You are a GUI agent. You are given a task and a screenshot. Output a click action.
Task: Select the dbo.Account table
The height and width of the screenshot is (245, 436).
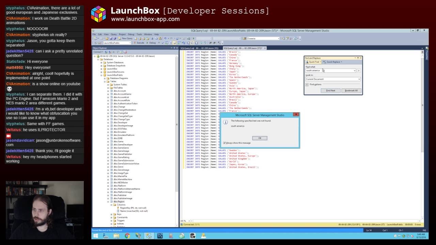[x=120, y=91]
